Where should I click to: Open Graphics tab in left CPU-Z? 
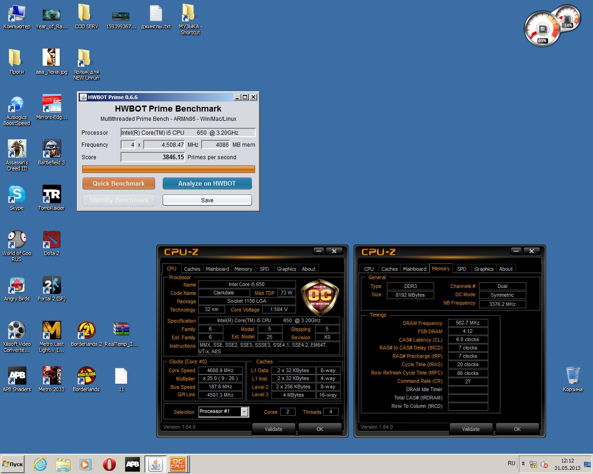tap(286, 269)
